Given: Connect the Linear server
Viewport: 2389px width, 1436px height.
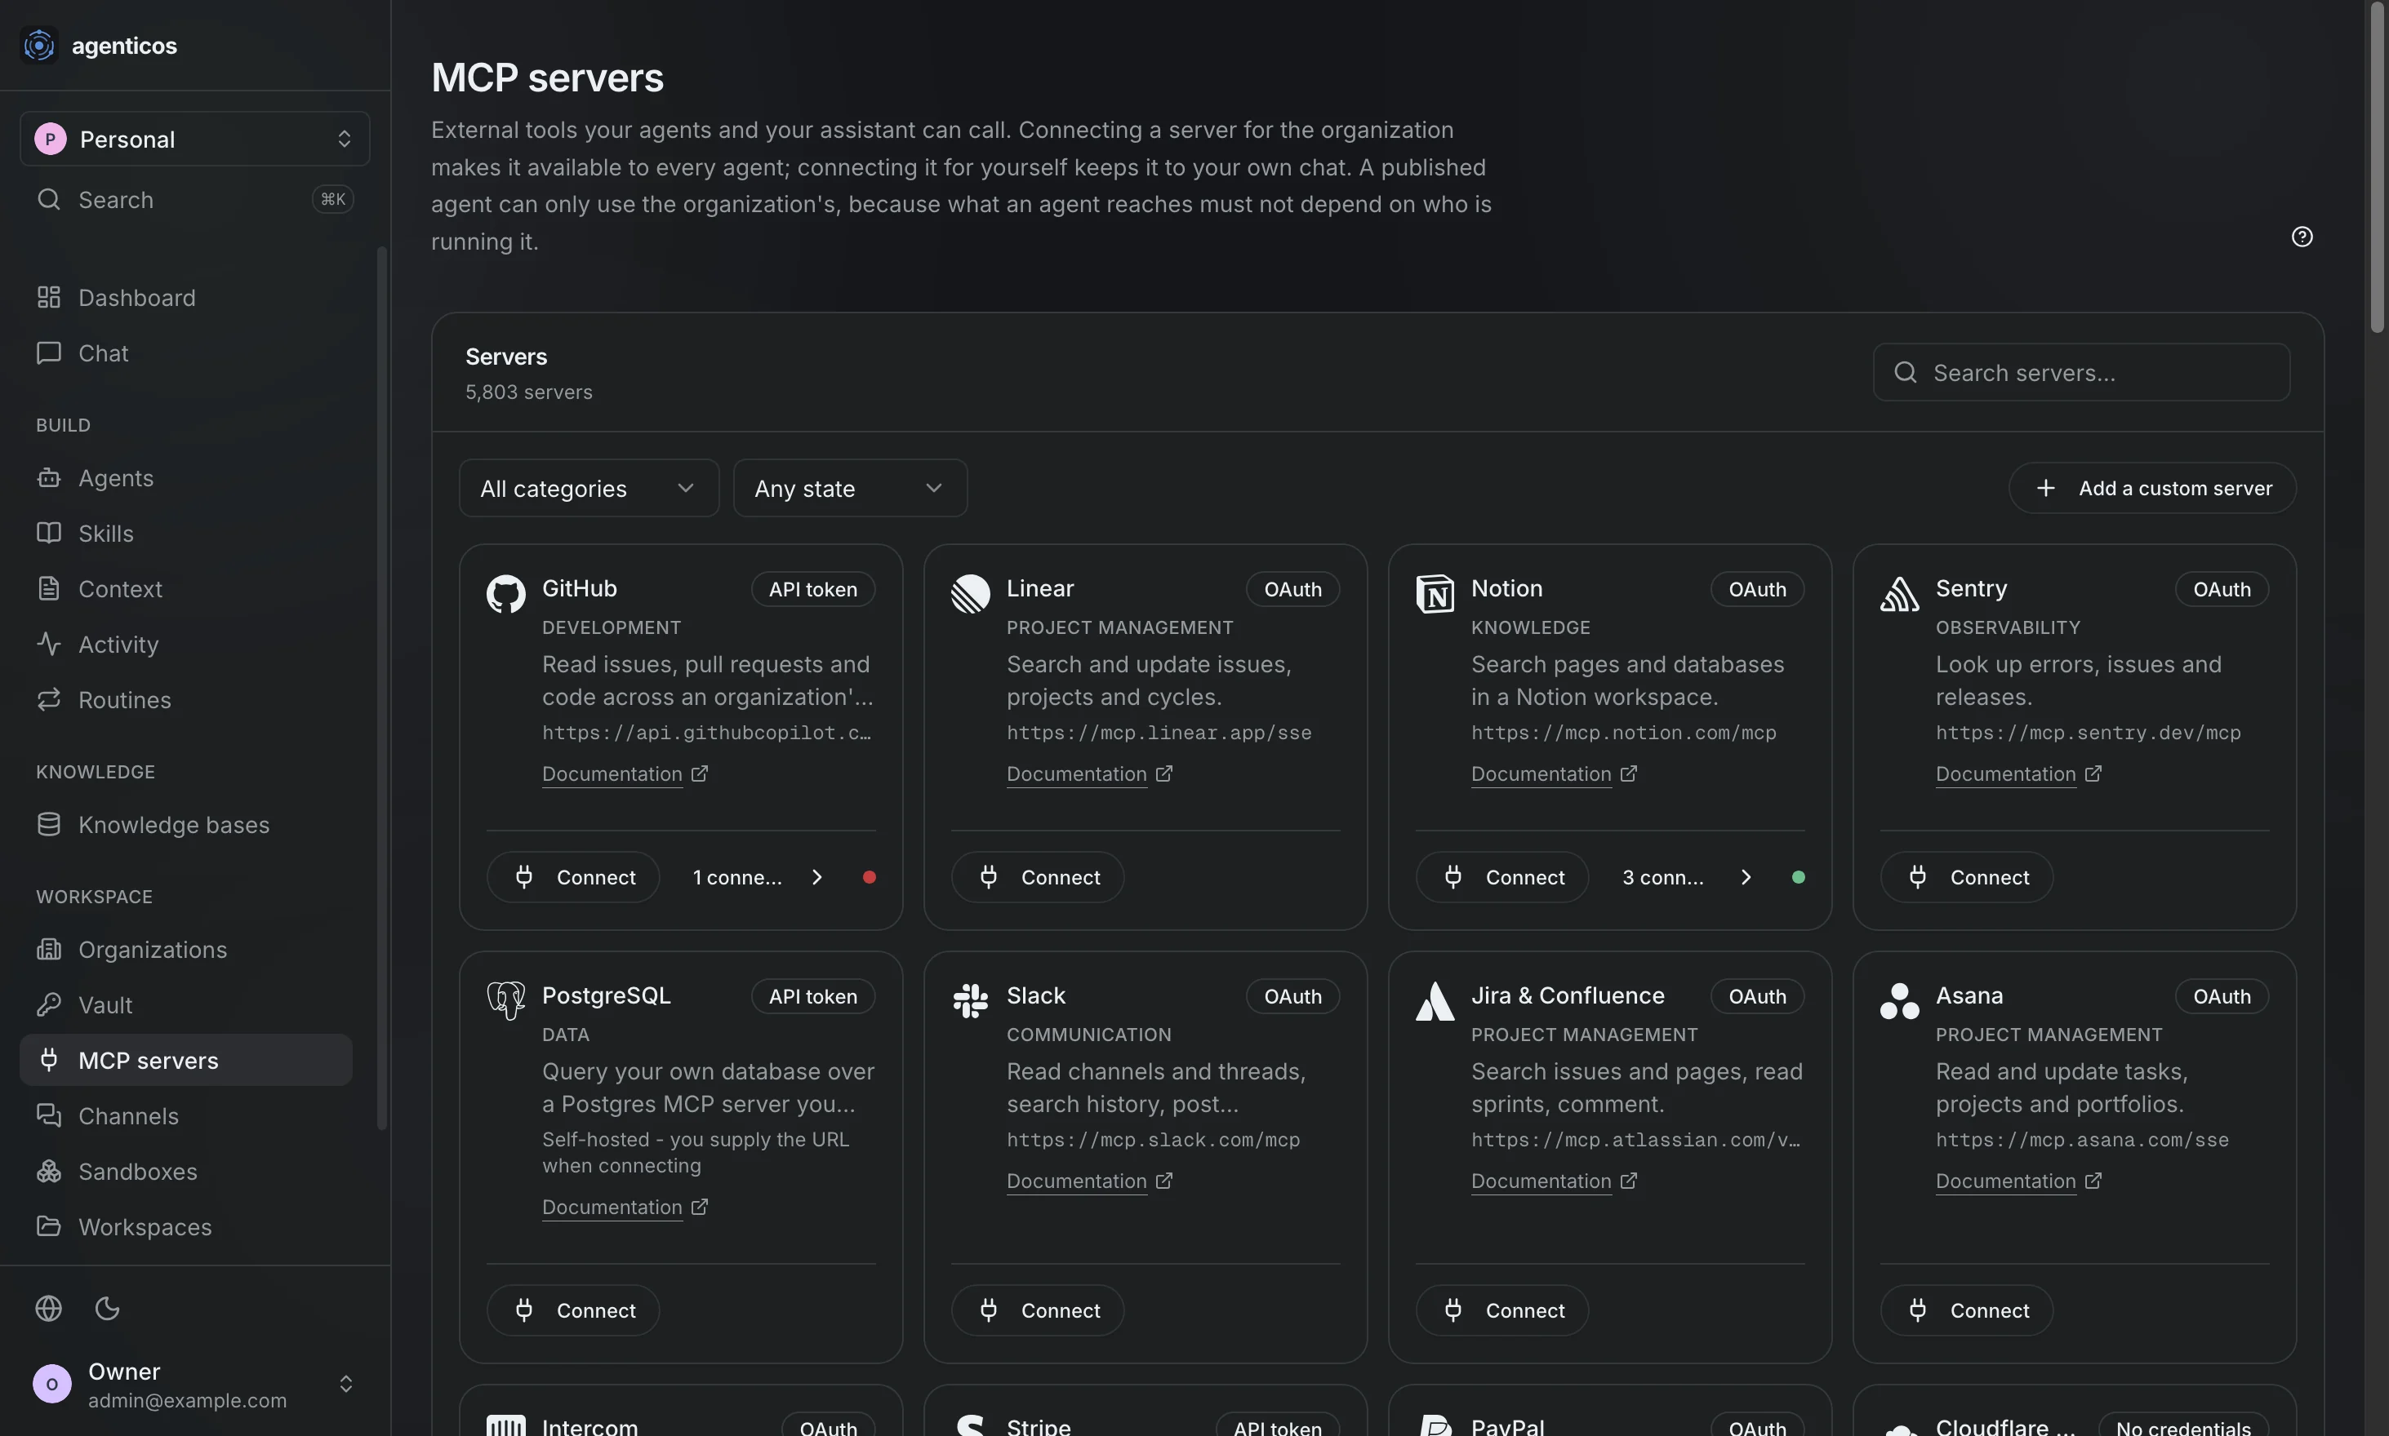Looking at the screenshot, I should click(x=1037, y=877).
